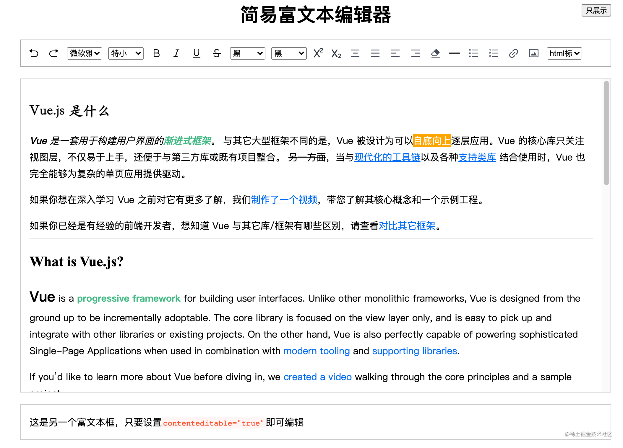Toggle italic formatting

pyautogui.click(x=176, y=53)
